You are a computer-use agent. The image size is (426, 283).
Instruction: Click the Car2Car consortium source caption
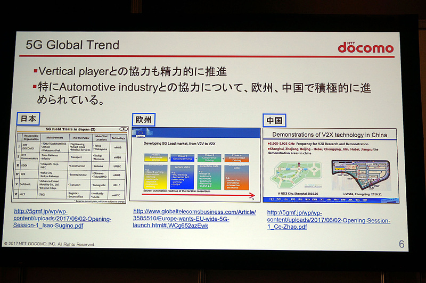click(177, 192)
